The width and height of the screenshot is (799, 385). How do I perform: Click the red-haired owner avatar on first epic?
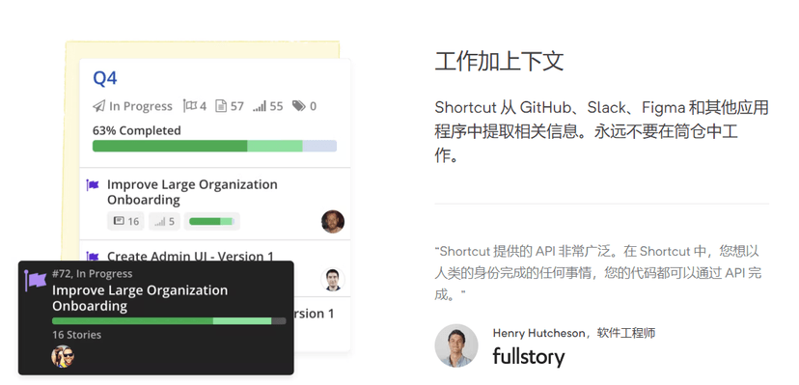[x=333, y=222]
